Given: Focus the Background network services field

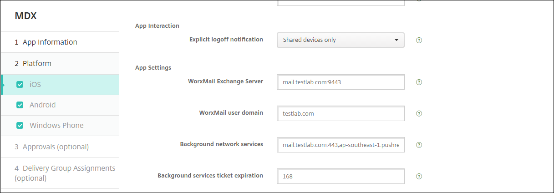Looking at the screenshot, I should click(341, 145).
